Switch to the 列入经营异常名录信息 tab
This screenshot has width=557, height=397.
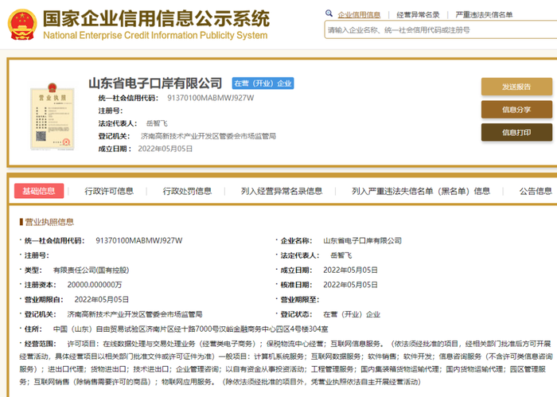click(282, 191)
